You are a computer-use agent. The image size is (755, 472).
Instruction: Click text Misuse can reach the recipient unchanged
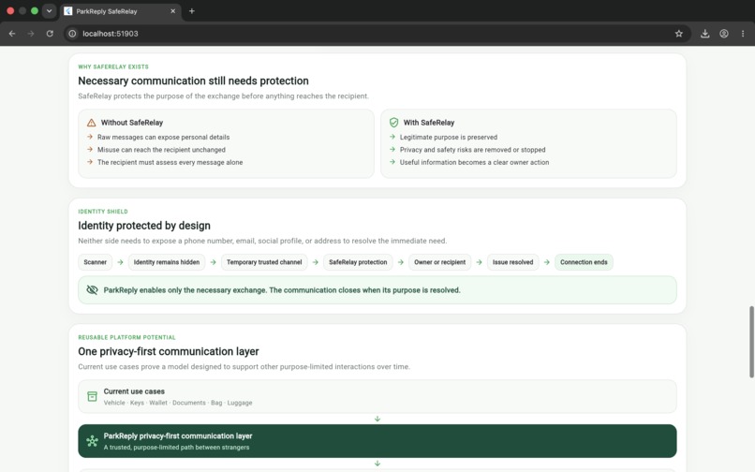pyautogui.click(x=161, y=150)
